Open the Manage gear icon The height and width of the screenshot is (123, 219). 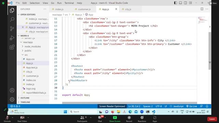tap(12, 99)
